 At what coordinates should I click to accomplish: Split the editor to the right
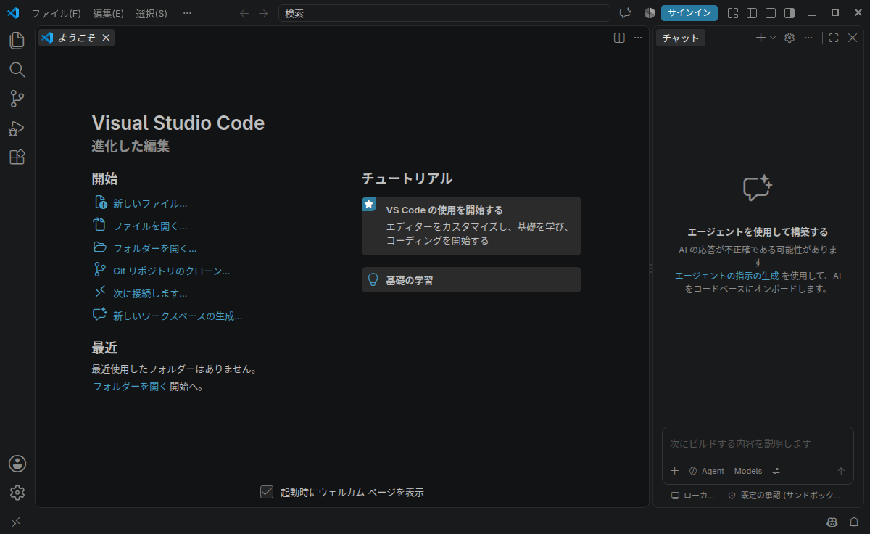619,38
